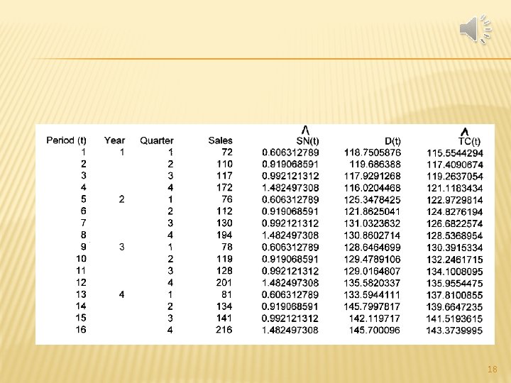Viewport: 511px width, 383px height.
Task: Click TC(t) value 128.5368954
Action: (455, 235)
